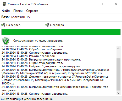
Task: Click the На сервер upload button label
Action: click(13, 25)
